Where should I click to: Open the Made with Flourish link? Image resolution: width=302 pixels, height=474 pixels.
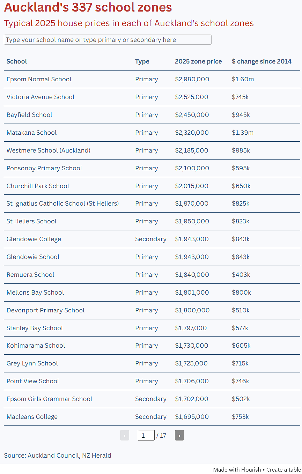tap(237, 469)
